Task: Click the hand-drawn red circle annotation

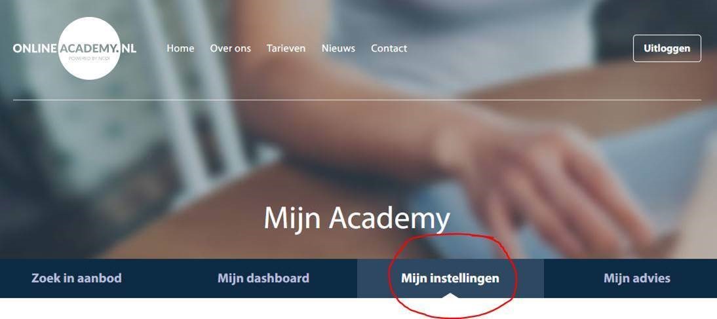Action: coord(452,276)
